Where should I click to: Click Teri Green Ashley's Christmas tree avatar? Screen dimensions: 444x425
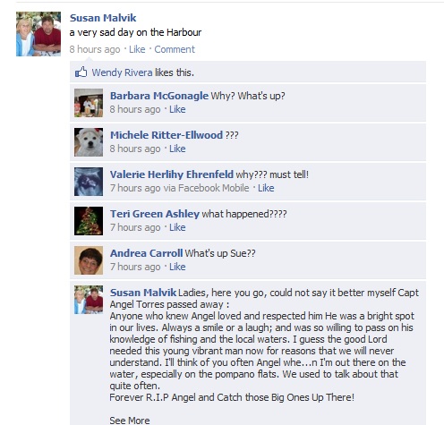(x=89, y=221)
